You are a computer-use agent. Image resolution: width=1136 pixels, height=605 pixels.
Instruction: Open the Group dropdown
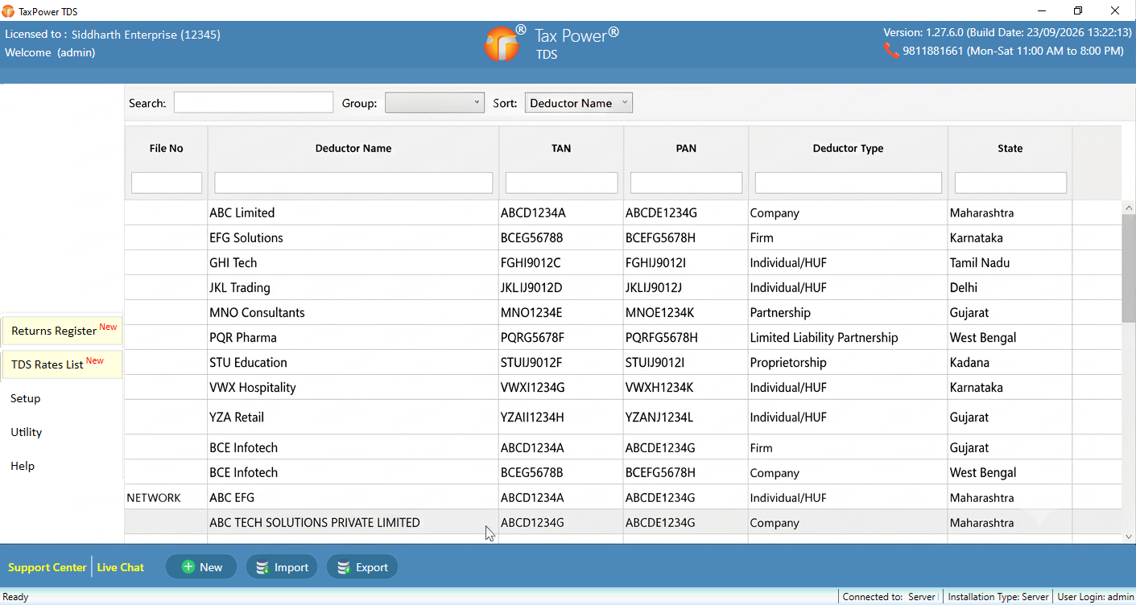pos(435,103)
